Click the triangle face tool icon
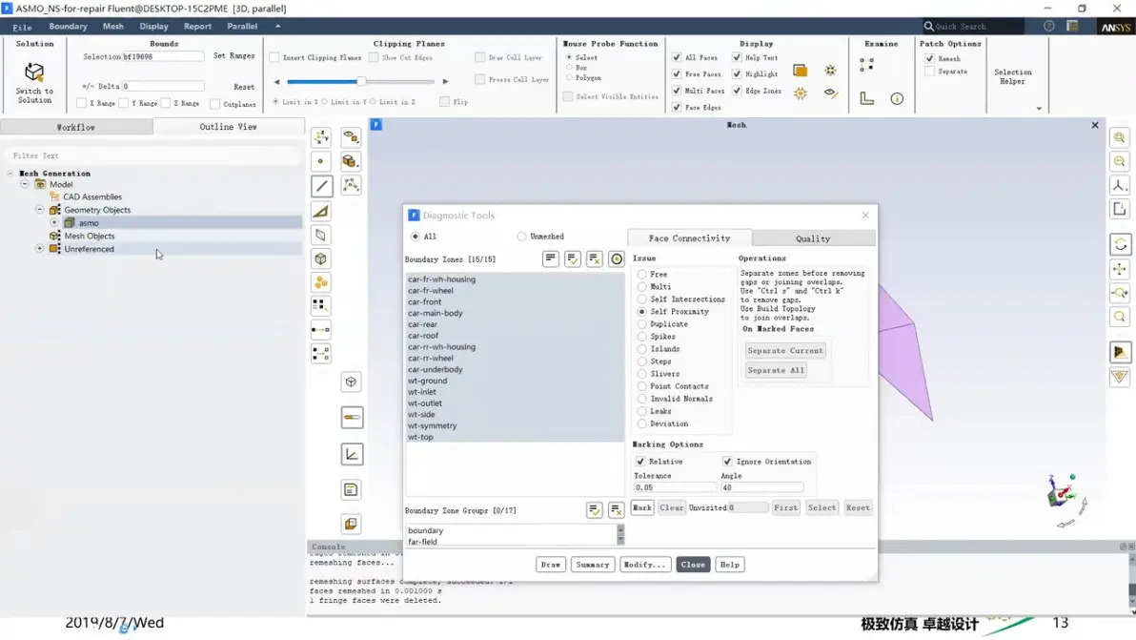 click(321, 211)
